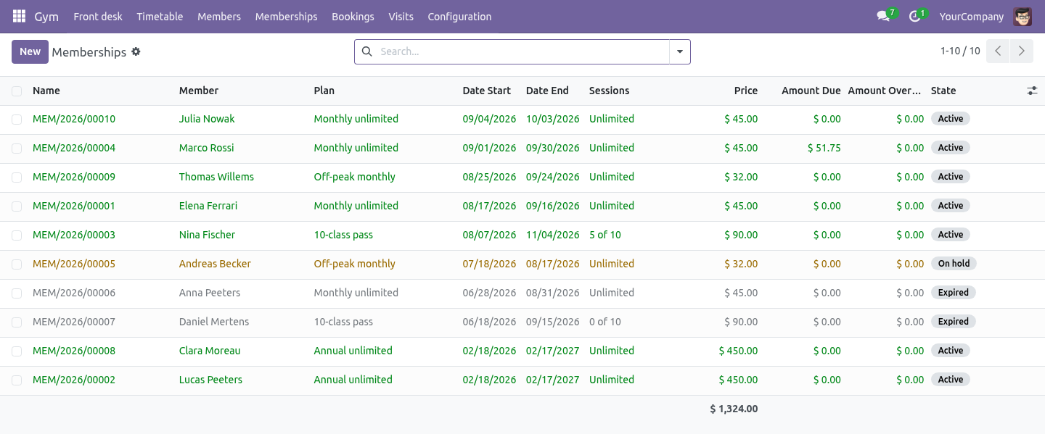Image resolution: width=1045 pixels, height=434 pixels.
Task: Click date end 11/04/2026
Action: click(553, 235)
